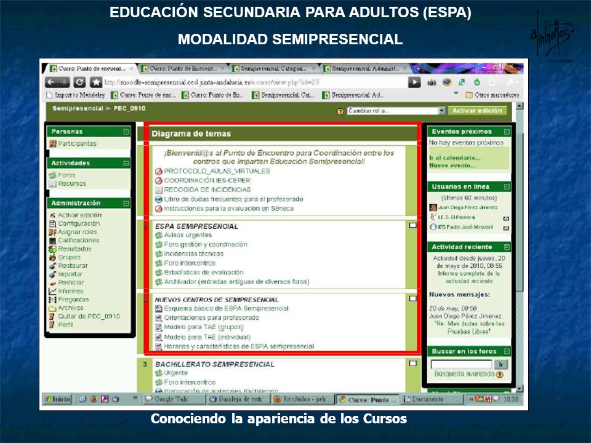Viewport: 591px width, 443px height.
Task: Open the Nuevo evento... link
Action: pos(452,166)
